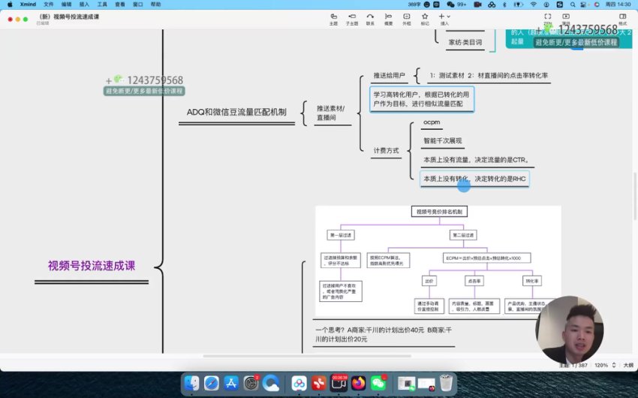Image resolution: width=638 pixels, height=398 pixels.
Task: Click the 主题 (Topic) toolbar icon
Action: point(333,17)
